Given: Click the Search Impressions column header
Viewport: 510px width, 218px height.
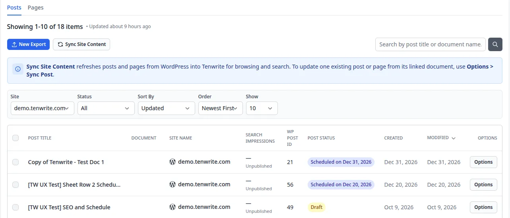Looking at the screenshot, I should [260, 138].
